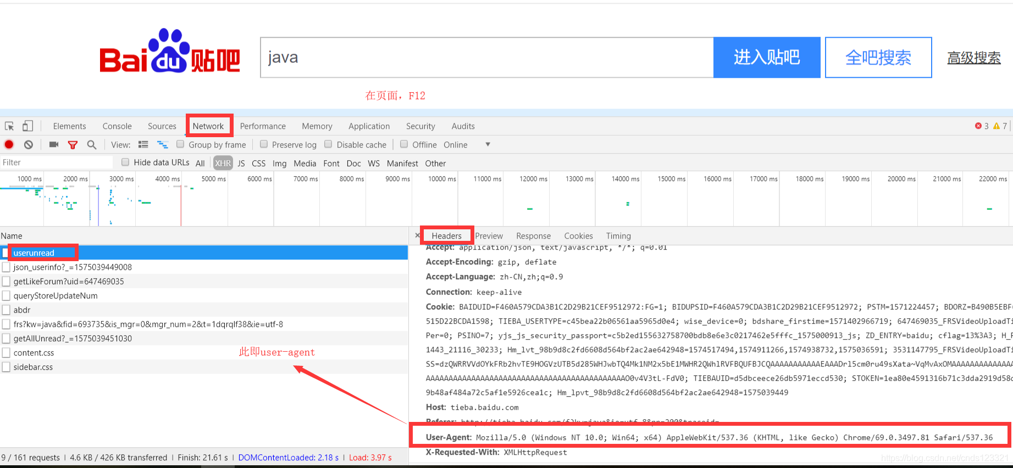Switch to the Response tab

(x=533, y=236)
